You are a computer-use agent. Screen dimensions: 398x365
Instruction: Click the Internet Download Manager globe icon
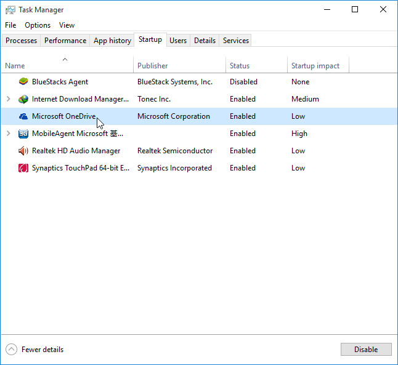point(23,99)
